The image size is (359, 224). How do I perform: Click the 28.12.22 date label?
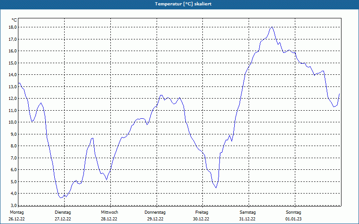click(109, 219)
